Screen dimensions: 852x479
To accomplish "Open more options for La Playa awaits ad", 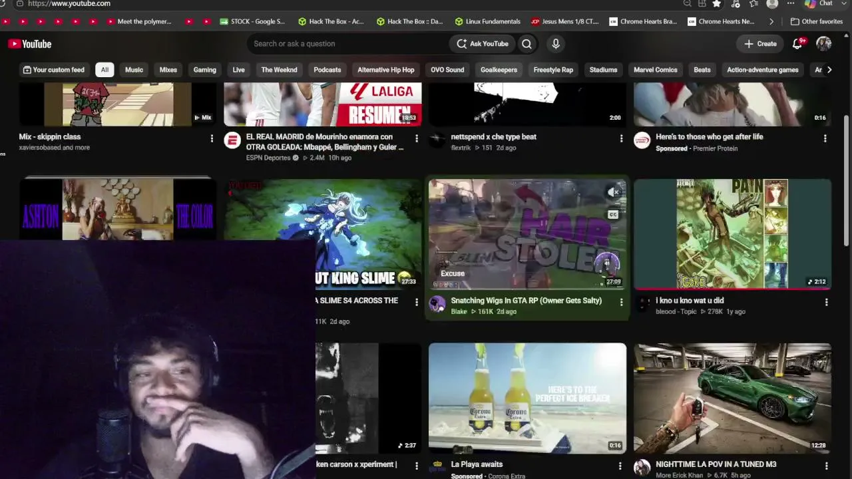I will [x=620, y=466].
